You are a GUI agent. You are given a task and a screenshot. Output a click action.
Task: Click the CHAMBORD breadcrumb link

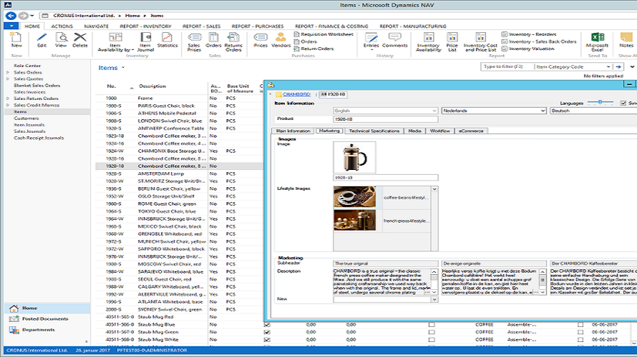tap(296, 94)
